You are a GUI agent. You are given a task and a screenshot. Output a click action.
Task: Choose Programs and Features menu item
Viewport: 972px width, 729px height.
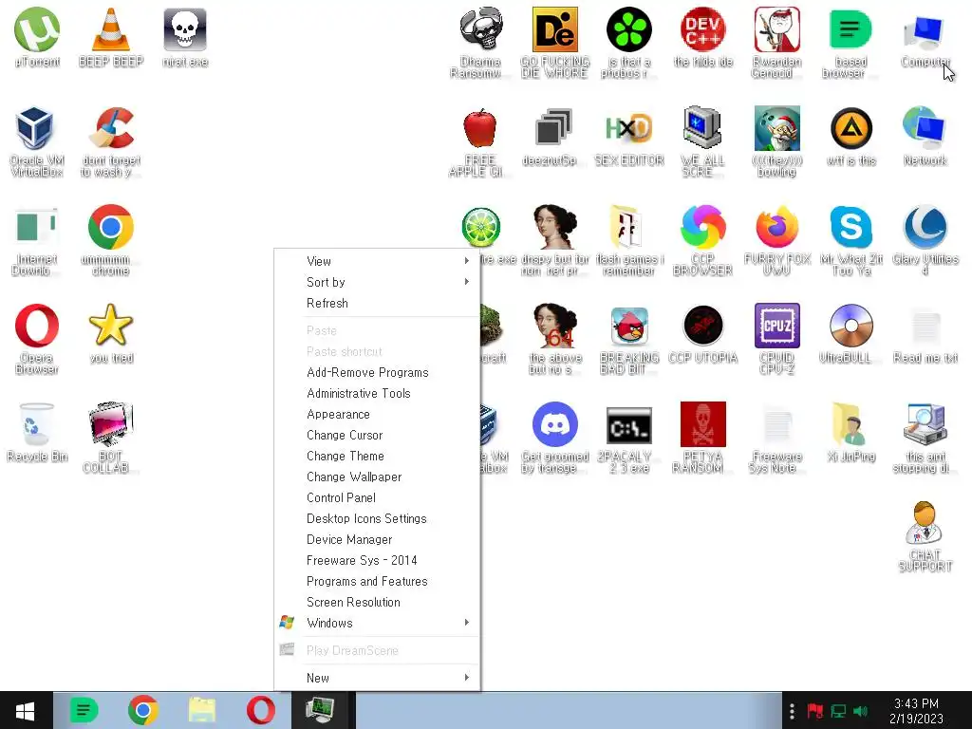click(x=377, y=581)
